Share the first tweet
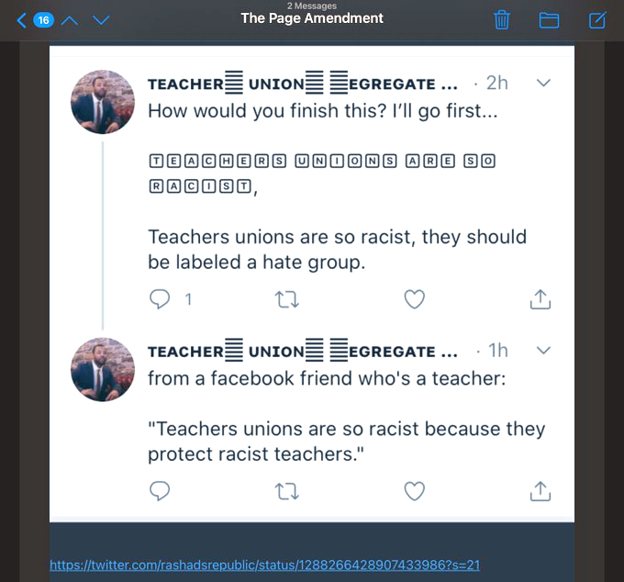This screenshot has height=582, width=624. pos(540,299)
